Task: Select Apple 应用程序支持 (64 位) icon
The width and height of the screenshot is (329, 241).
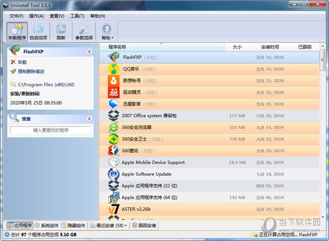Action: coord(114,197)
